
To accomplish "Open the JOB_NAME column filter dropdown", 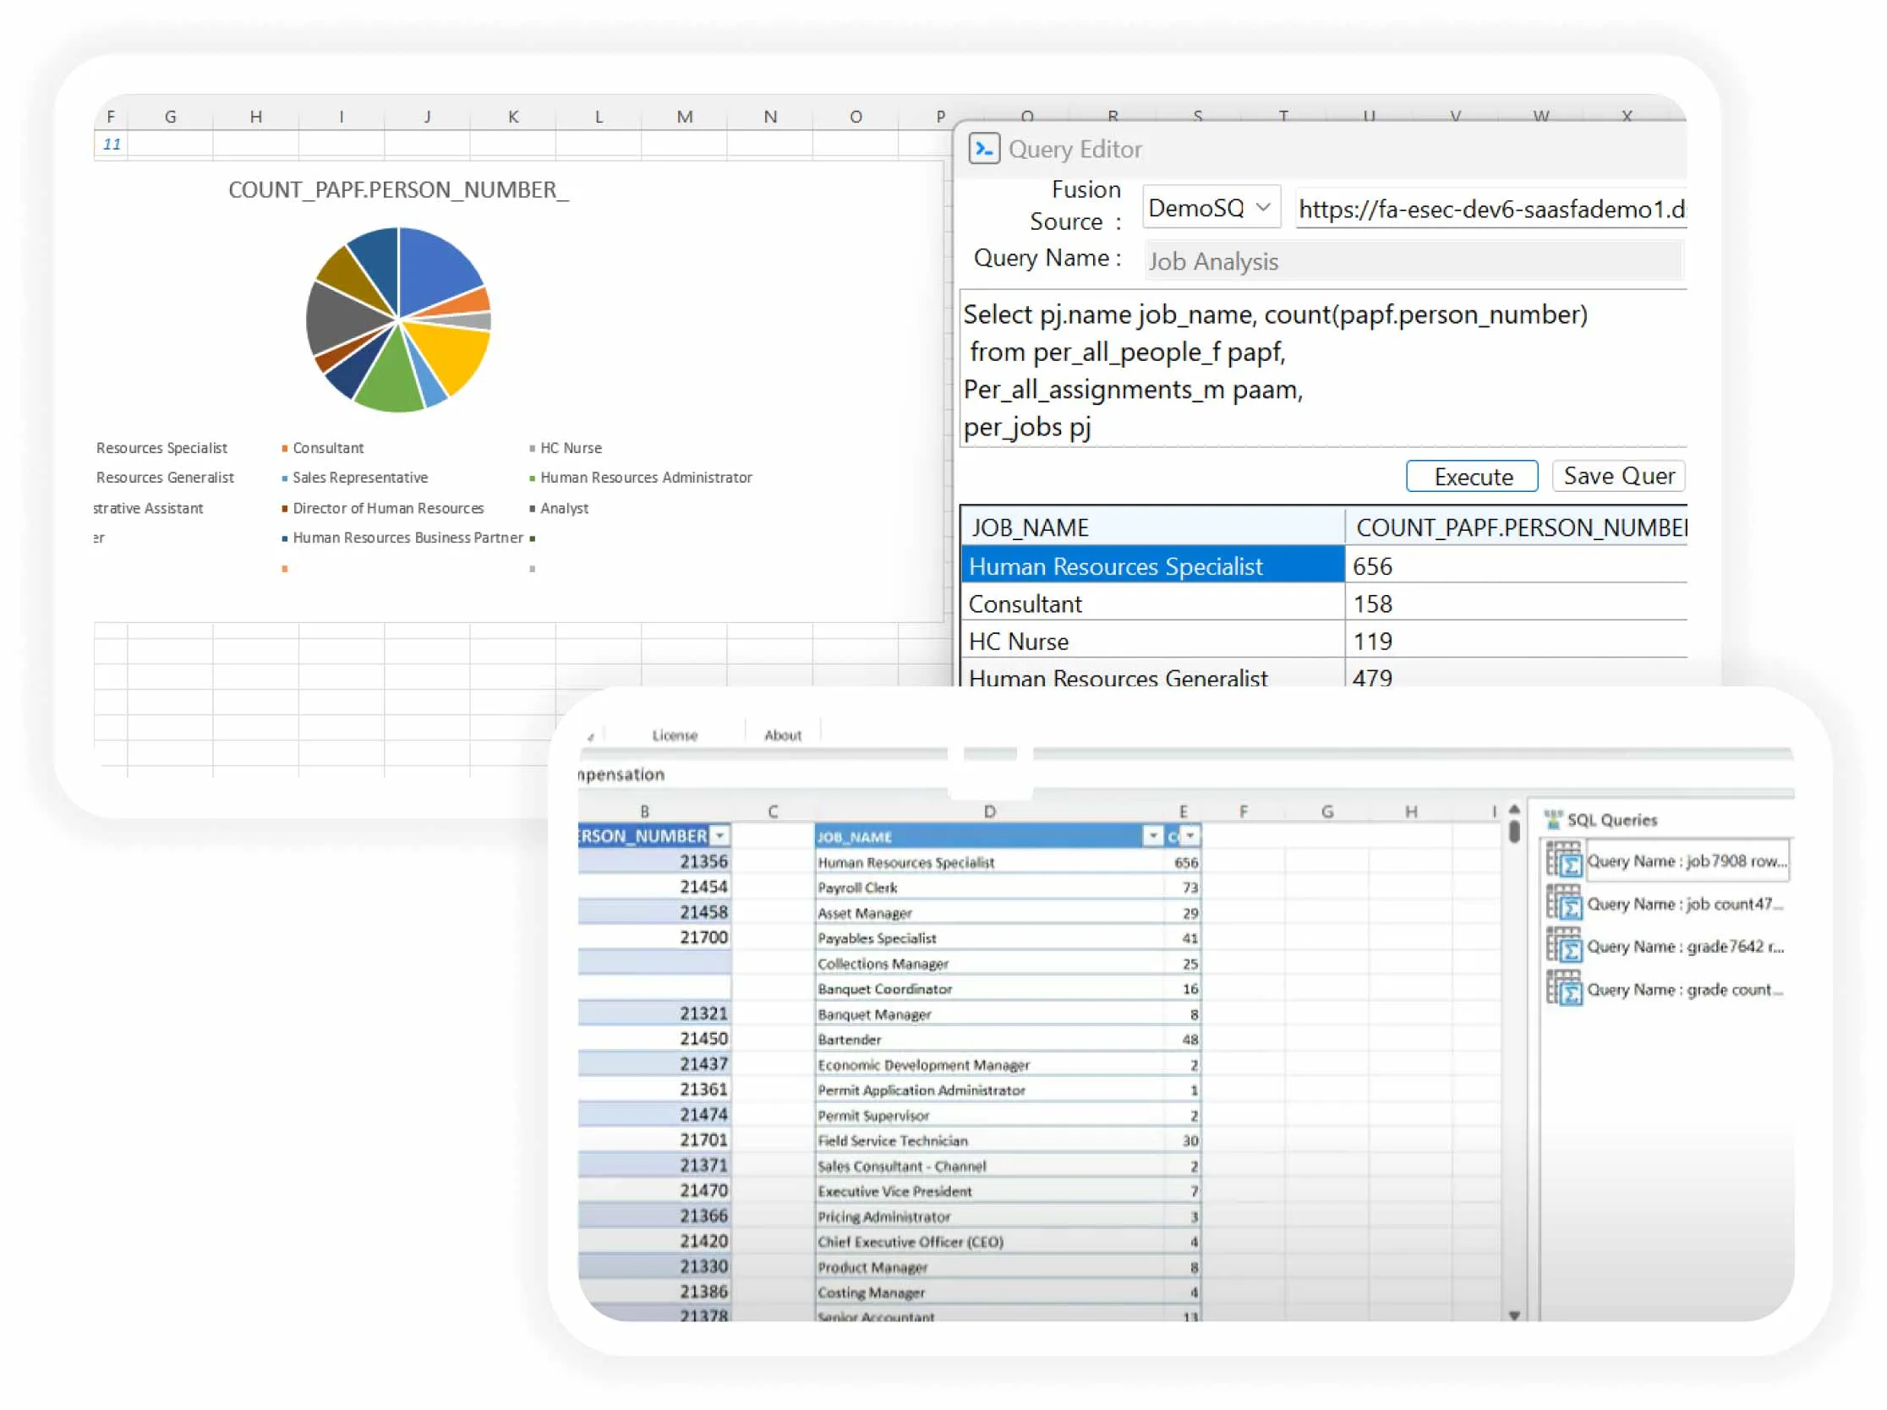I will coord(1152,836).
